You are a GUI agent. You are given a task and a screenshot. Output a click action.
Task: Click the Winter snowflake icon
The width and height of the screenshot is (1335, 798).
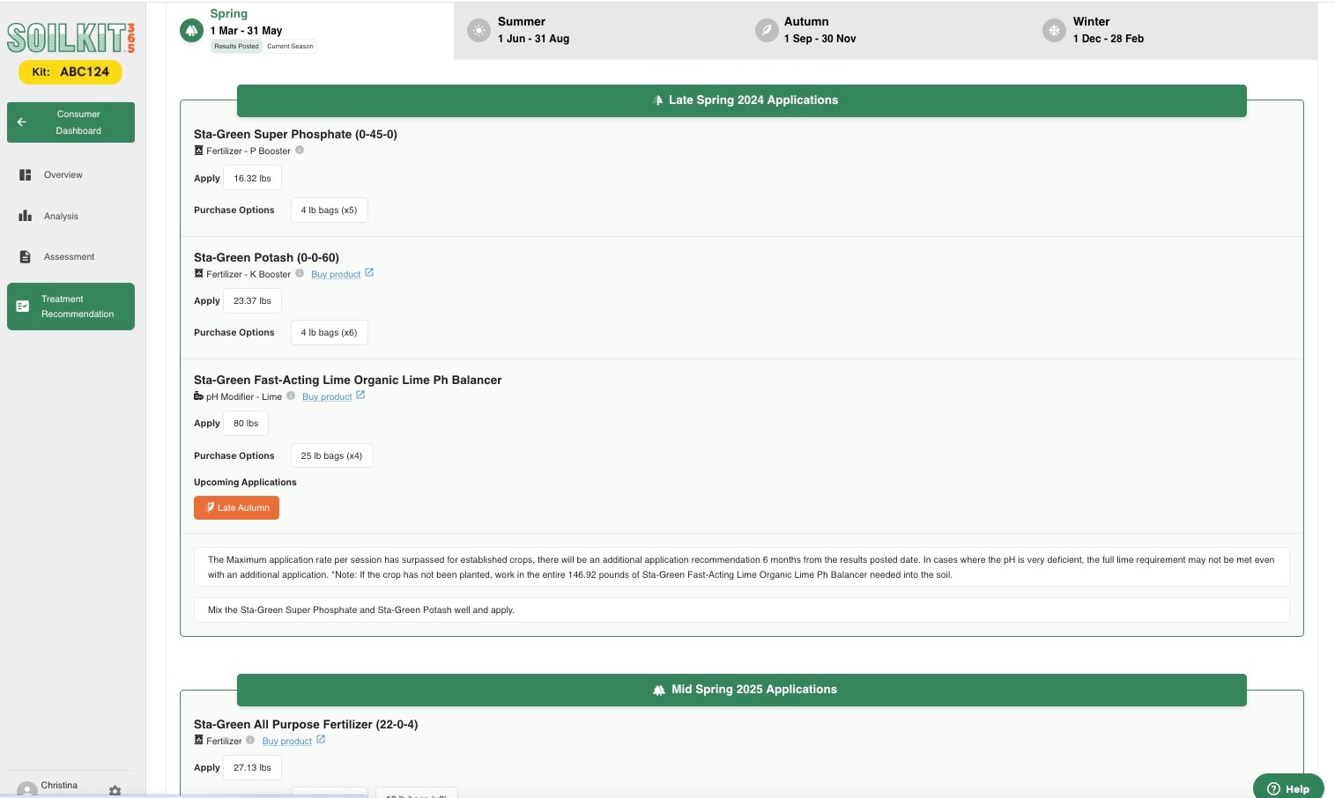coord(1054,30)
